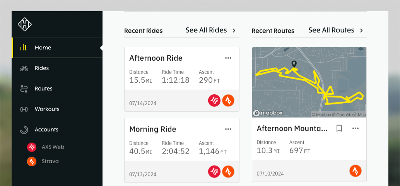The width and height of the screenshot is (400, 186).
Task: Open Rides from the sidebar
Action: coord(41,68)
